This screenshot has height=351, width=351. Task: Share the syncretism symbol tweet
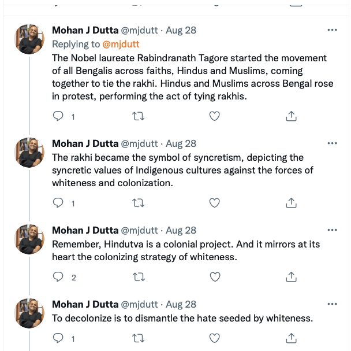tap(292, 202)
